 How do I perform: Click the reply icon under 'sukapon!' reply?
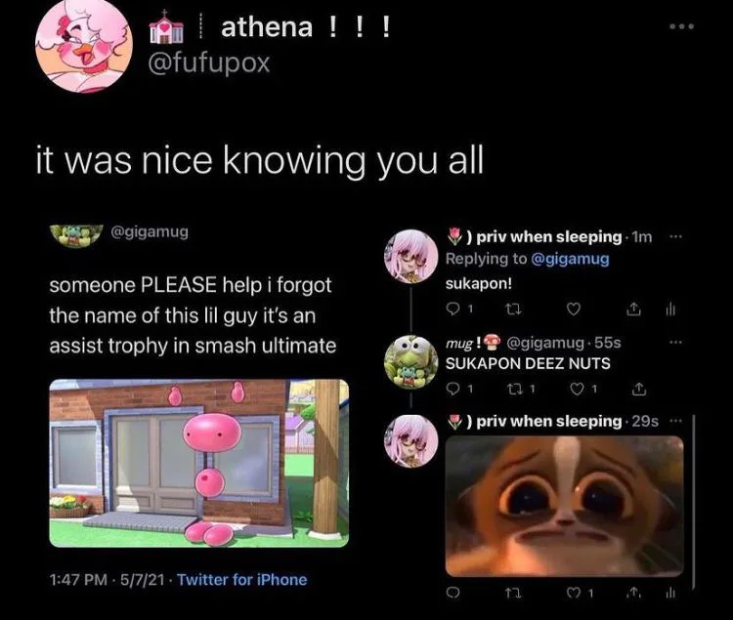point(453,309)
